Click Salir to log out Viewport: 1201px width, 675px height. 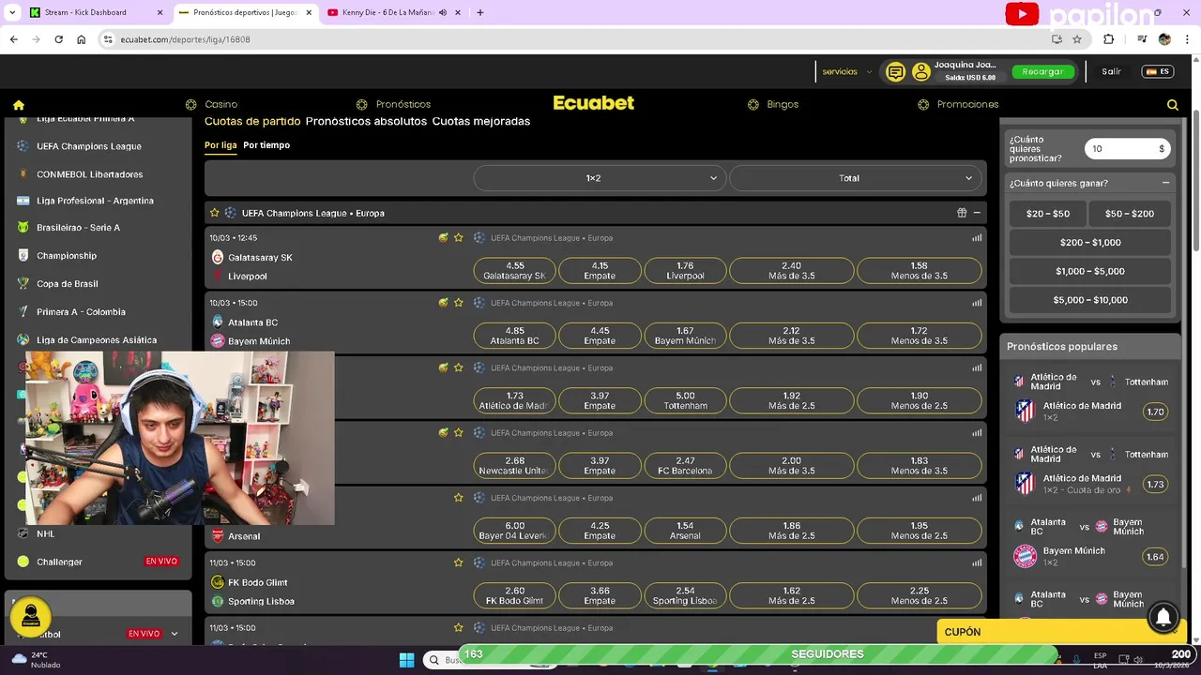[1111, 72]
